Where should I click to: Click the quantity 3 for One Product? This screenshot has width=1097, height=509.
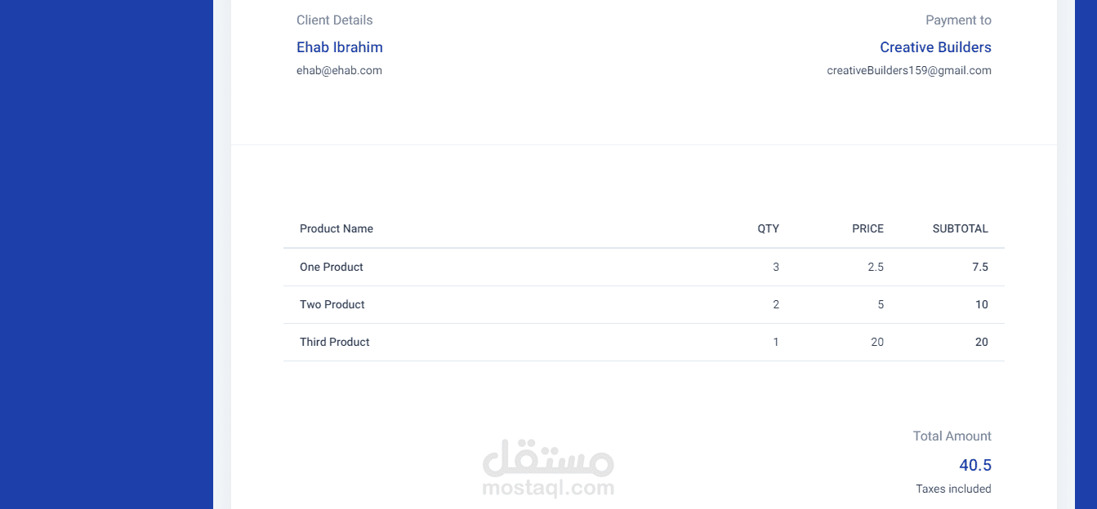pos(776,267)
